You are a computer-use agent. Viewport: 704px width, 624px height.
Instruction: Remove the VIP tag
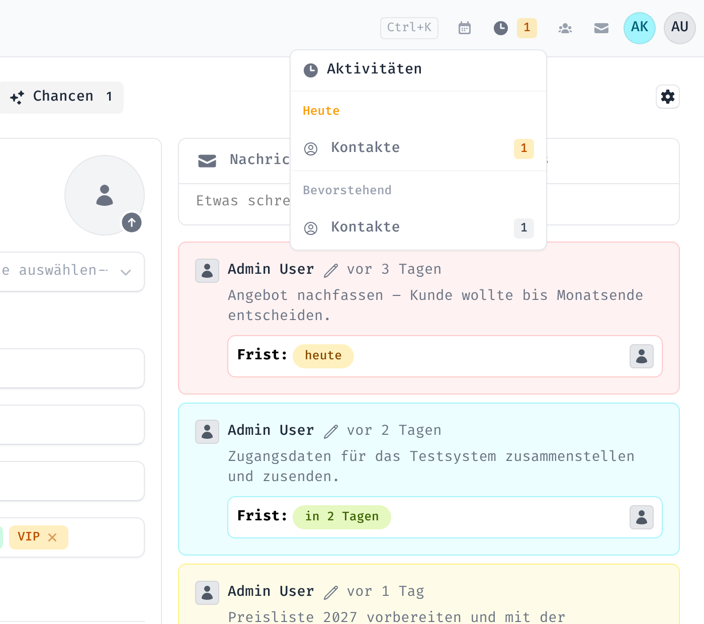tap(52, 537)
